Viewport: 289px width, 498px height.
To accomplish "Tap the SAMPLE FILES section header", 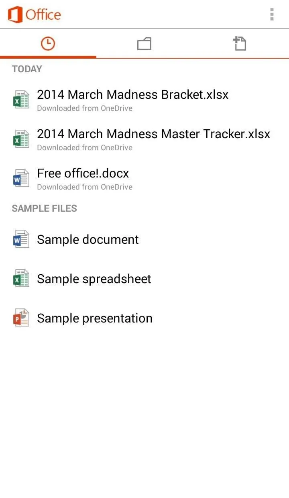I will (x=44, y=208).
